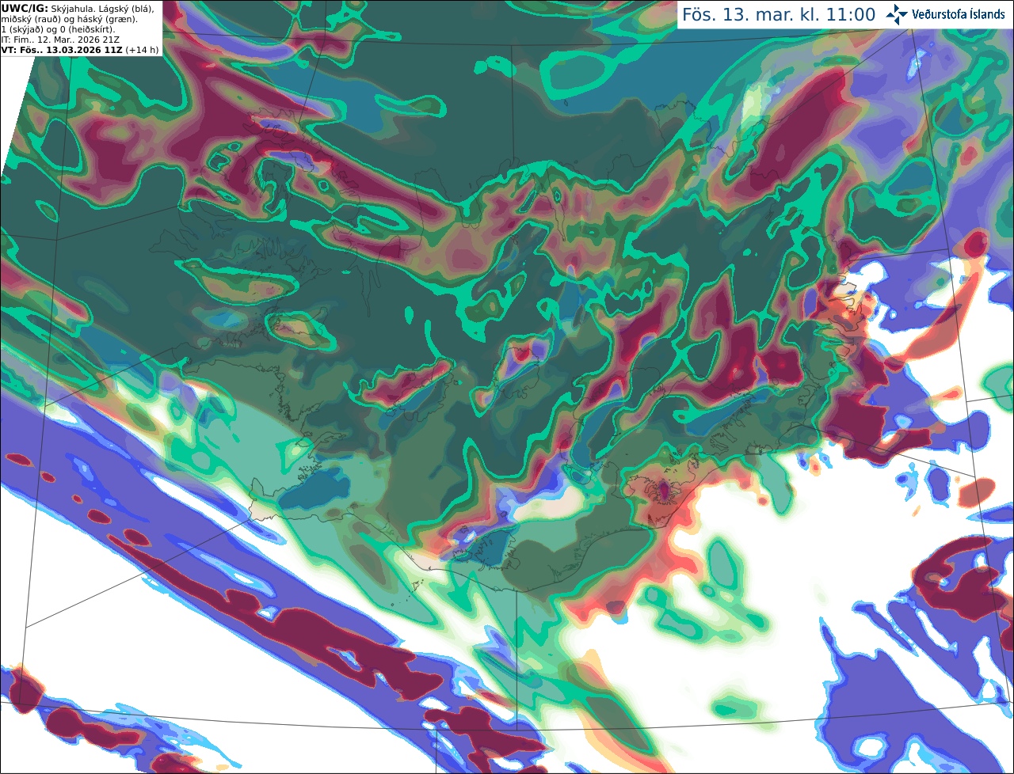Click the 'Veðurstofa Íslands' name text
Screen dimensions: 1014x774
959,14
